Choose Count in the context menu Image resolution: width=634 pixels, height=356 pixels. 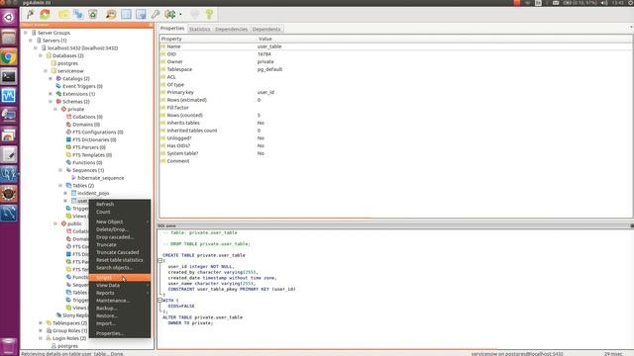click(120, 212)
